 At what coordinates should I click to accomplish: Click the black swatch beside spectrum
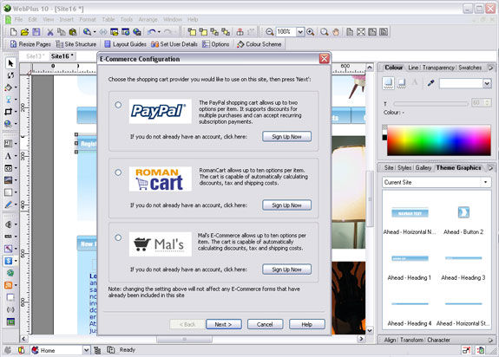click(x=384, y=138)
